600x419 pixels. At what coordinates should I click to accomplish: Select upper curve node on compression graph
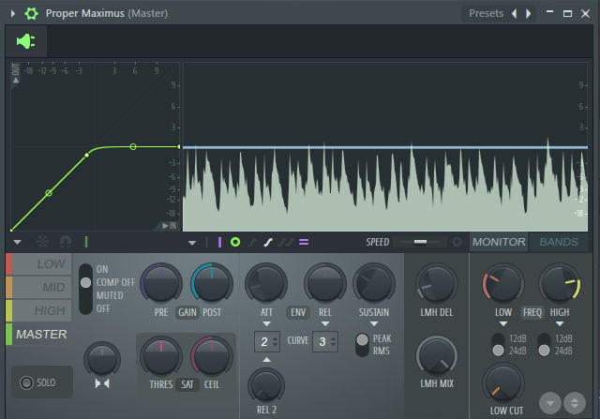coord(133,146)
